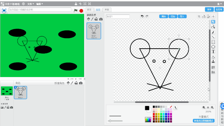Paint new sprite brush icon
The height and width of the screenshot is (126, 224).
72,83
